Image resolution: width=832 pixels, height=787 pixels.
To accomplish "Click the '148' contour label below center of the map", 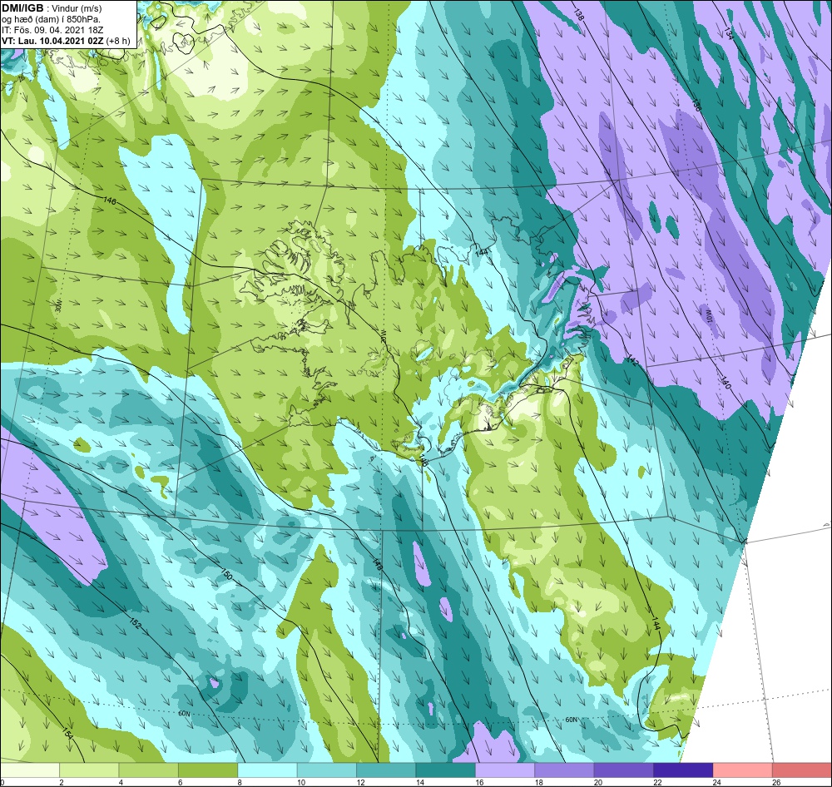I will 377,565.
